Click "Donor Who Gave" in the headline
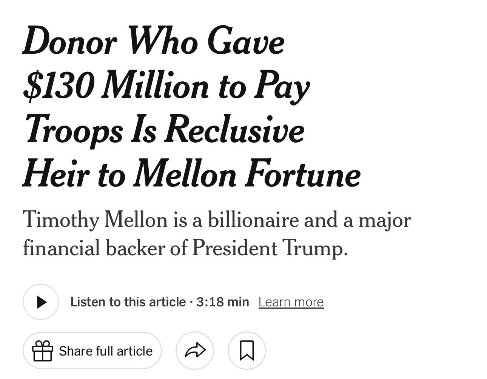 (x=154, y=41)
